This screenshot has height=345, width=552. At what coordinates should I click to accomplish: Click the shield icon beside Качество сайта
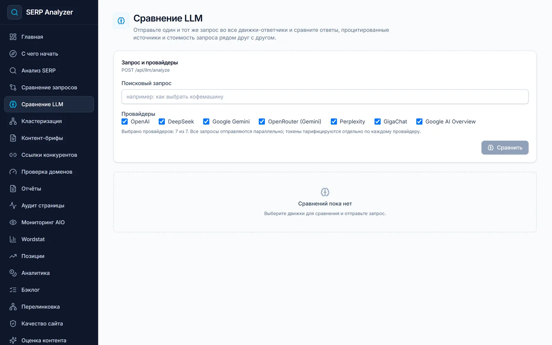pos(13,324)
